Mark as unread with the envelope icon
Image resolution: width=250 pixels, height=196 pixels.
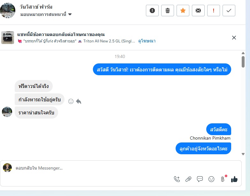pos(198,11)
